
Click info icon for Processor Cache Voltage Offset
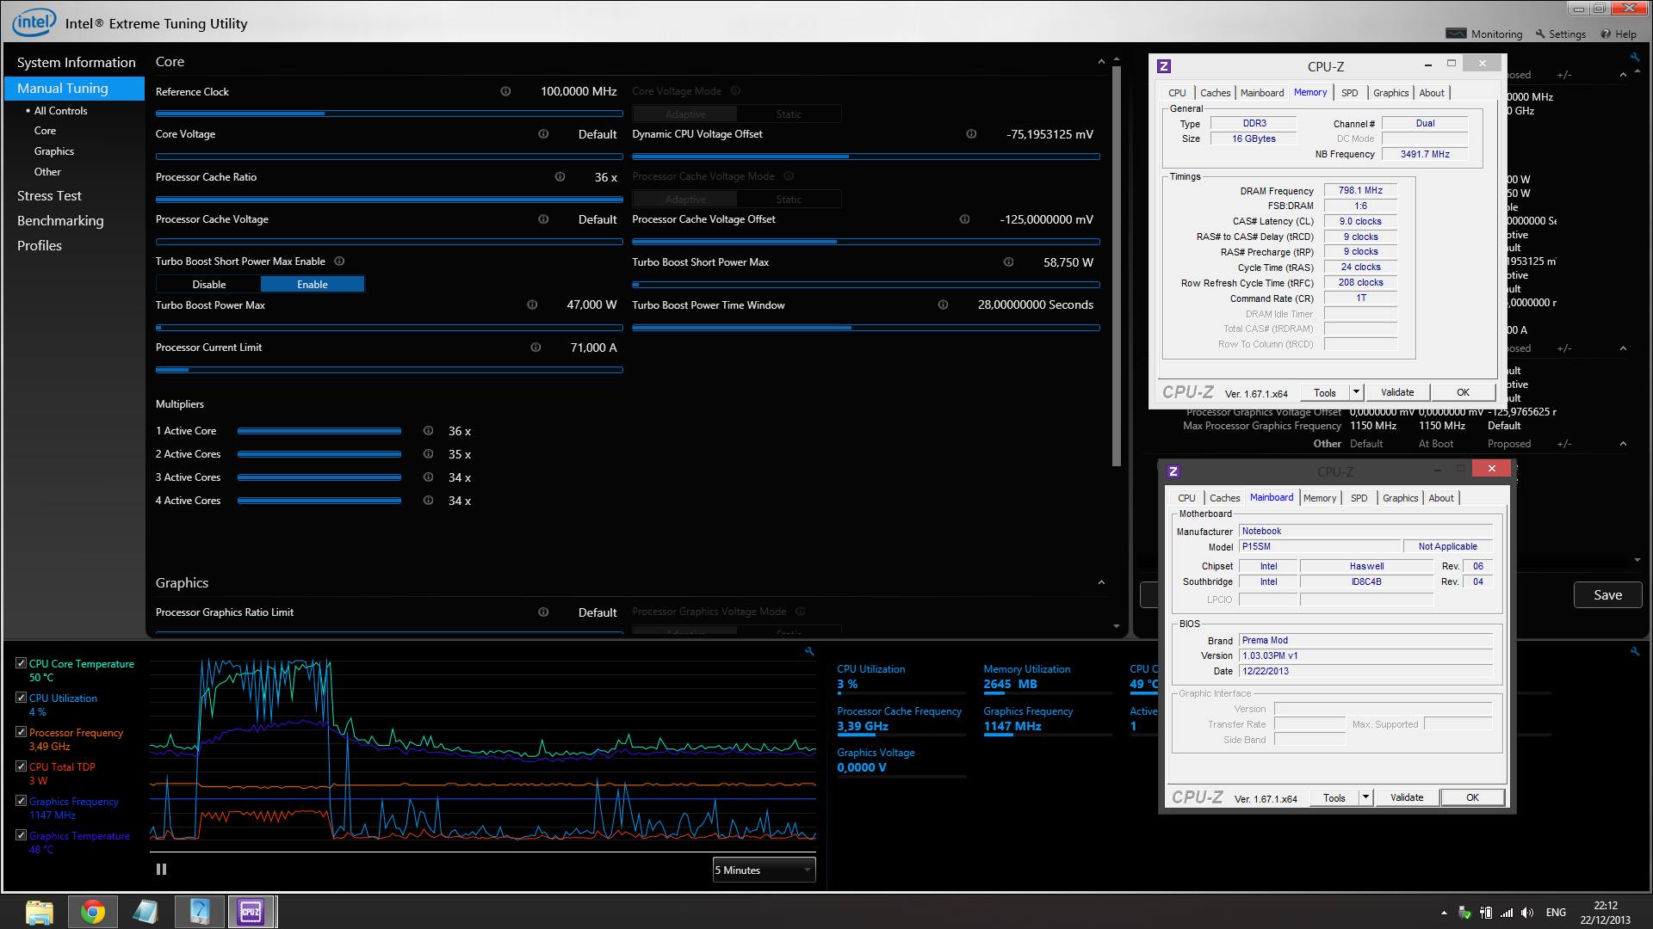click(964, 219)
